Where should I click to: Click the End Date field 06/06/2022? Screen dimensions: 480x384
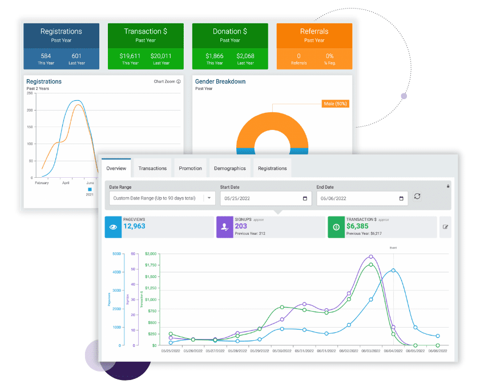[362, 199]
